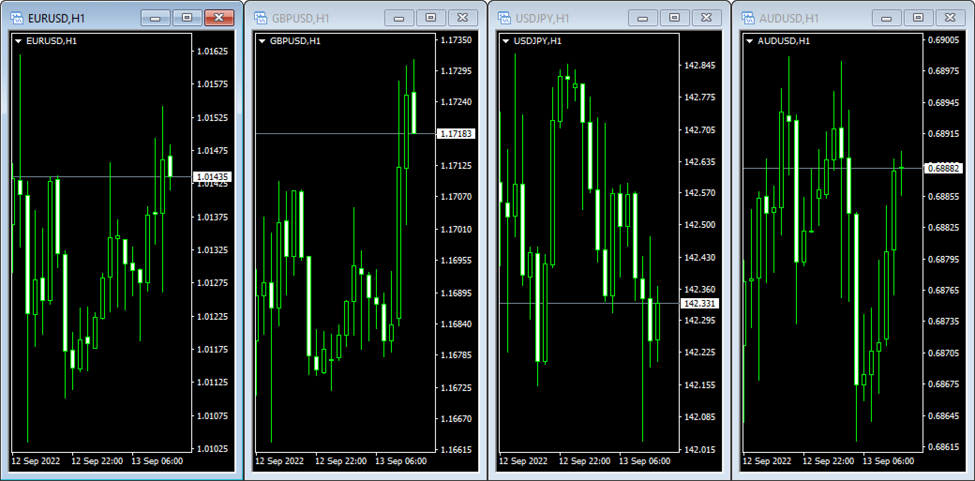975x481 pixels.
Task: Close the EURUSD,H1 window
Action: click(219, 18)
